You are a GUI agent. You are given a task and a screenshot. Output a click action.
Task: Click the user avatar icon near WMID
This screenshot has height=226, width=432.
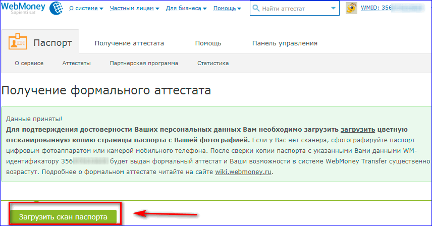[x=352, y=9]
